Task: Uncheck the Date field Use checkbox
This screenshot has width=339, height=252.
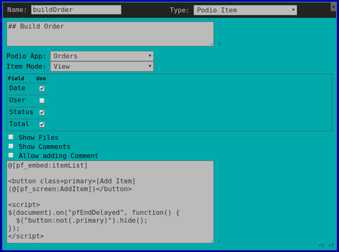Action: (x=42, y=89)
